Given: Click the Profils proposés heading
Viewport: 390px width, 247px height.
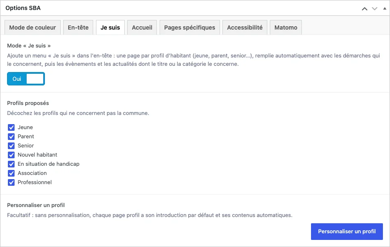Looking at the screenshot, I should 28,103.
